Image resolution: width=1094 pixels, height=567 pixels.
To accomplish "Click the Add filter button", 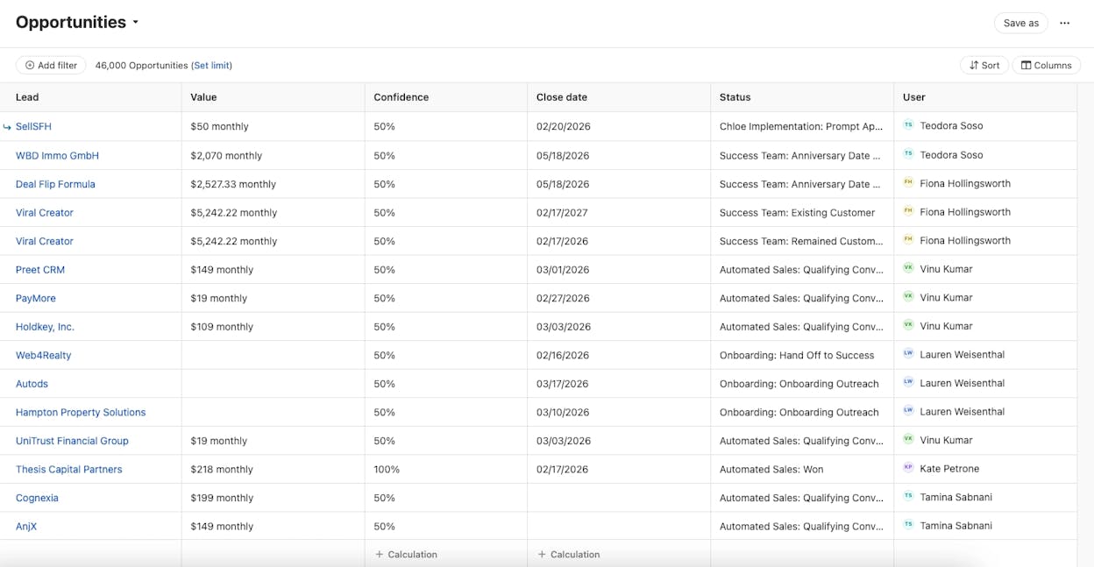I will 51,65.
